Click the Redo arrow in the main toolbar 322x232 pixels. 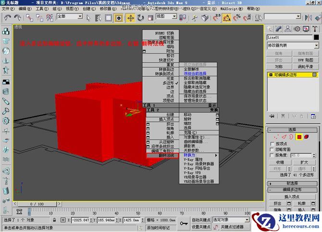tap(17, 18)
